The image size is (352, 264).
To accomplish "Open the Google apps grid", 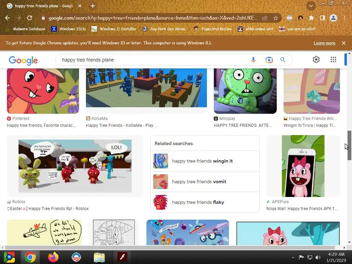I will click(x=333, y=59).
